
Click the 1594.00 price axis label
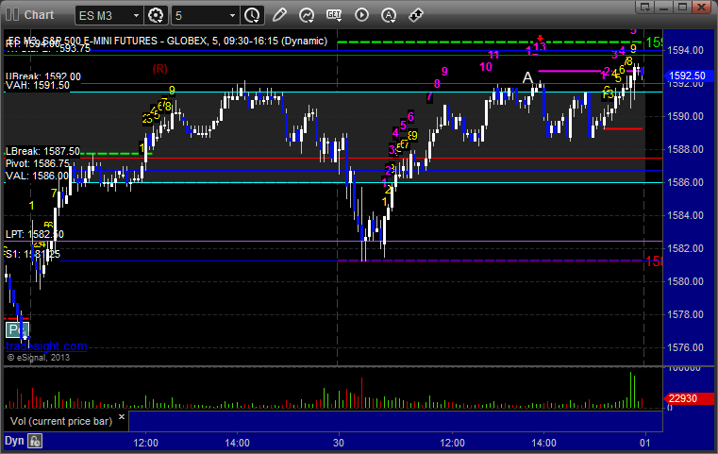point(686,50)
